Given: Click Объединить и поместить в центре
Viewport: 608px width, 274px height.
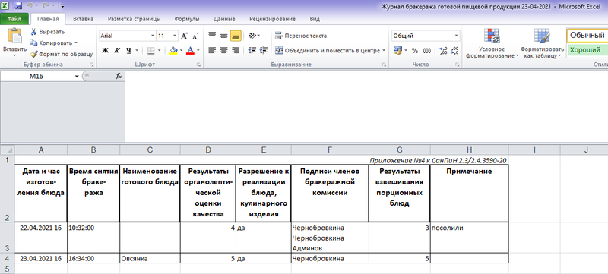Looking at the screenshot, I should 328,50.
